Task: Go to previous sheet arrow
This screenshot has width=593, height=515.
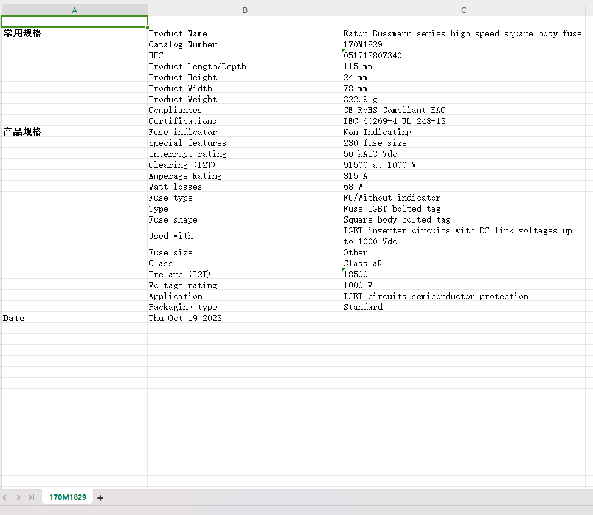Action: (4, 497)
